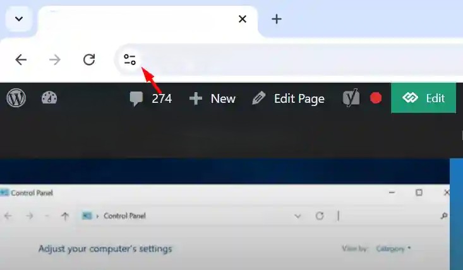The image size is (463, 270).
Task: Click Edit Page in admin bar
Action: [288, 98]
